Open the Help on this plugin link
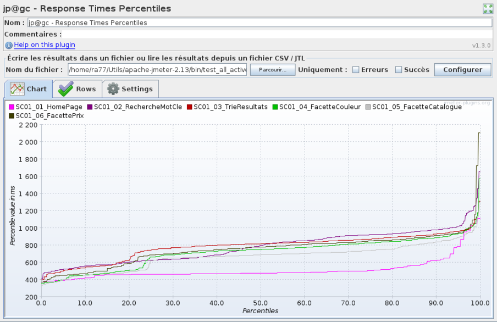The width and height of the screenshot is (497, 322). click(x=45, y=45)
